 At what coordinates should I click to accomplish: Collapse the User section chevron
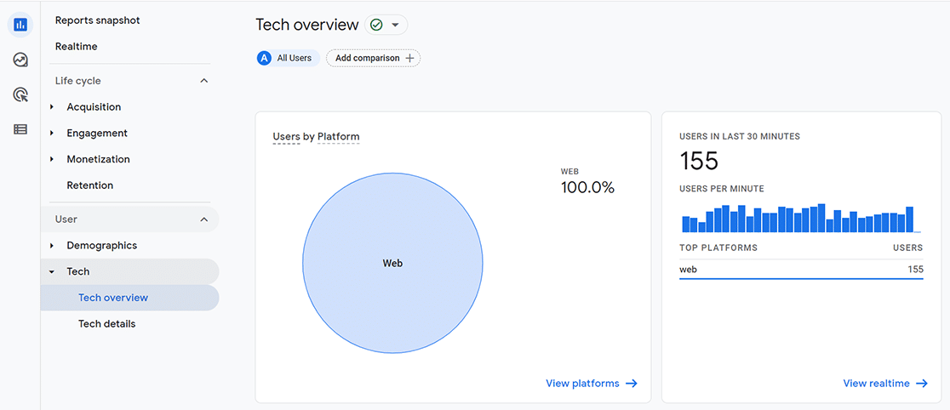pyautogui.click(x=203, y=219)
